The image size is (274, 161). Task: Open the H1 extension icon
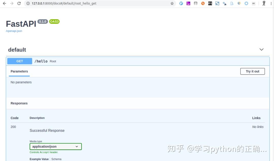(x=253, y=3)
